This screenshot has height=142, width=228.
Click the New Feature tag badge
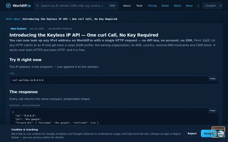coord(19,29)
